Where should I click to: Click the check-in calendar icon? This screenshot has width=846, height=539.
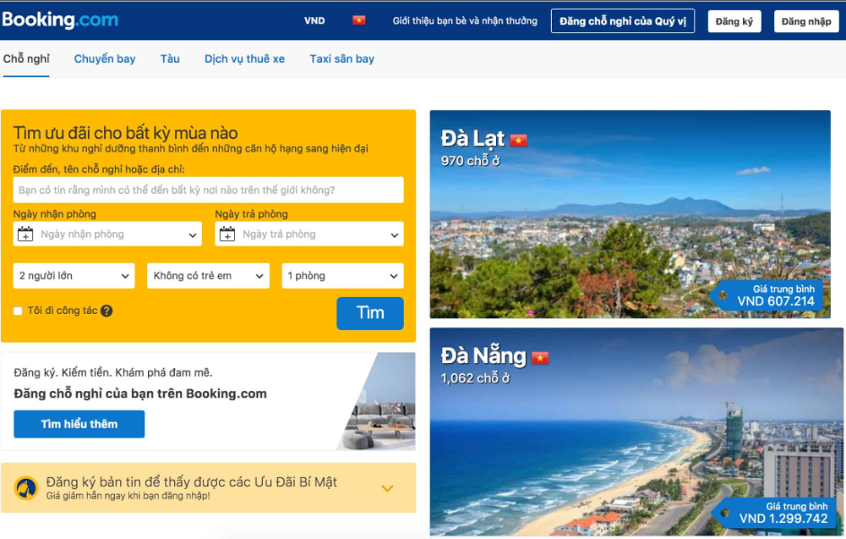(25, 234)
